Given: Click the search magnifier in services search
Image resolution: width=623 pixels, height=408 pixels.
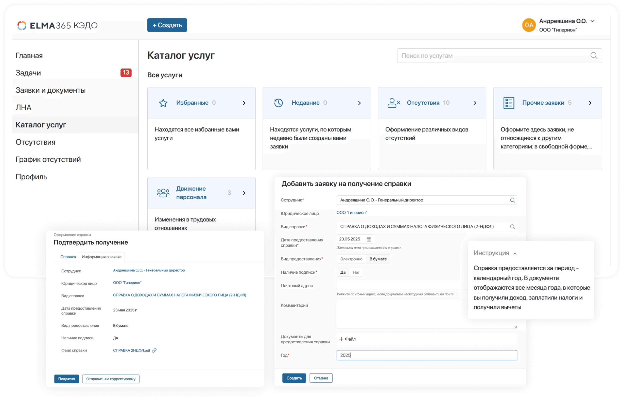Looking at the screenshot, I should click(594, 56).
